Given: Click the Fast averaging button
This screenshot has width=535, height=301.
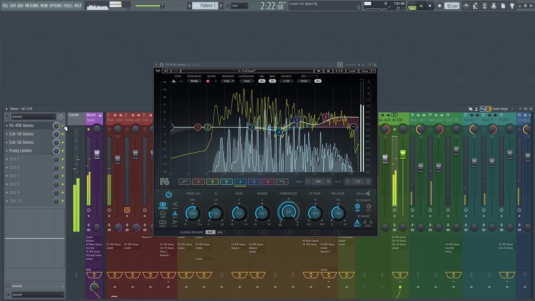Looking at the screenshot, I should tap(247, 81).
